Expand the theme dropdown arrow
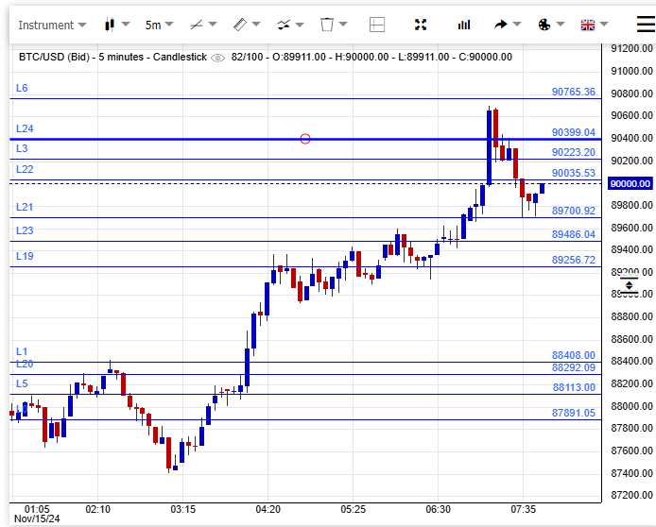 click(561, 25)
